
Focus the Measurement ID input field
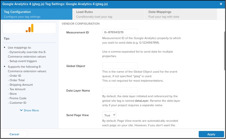click(x=120, y=33)
